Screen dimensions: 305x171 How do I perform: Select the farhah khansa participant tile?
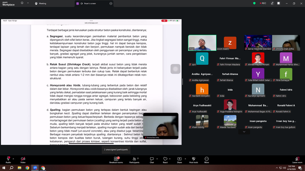pyautogui.click(x=230, y=74)
